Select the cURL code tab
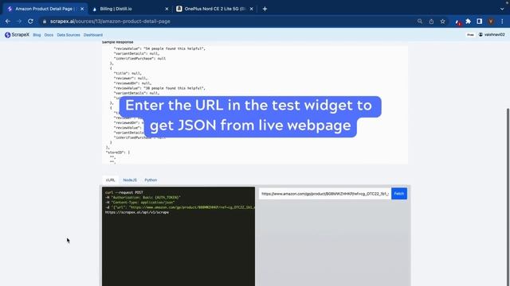Viewport: 510px width, 286px height. (110, 180)
